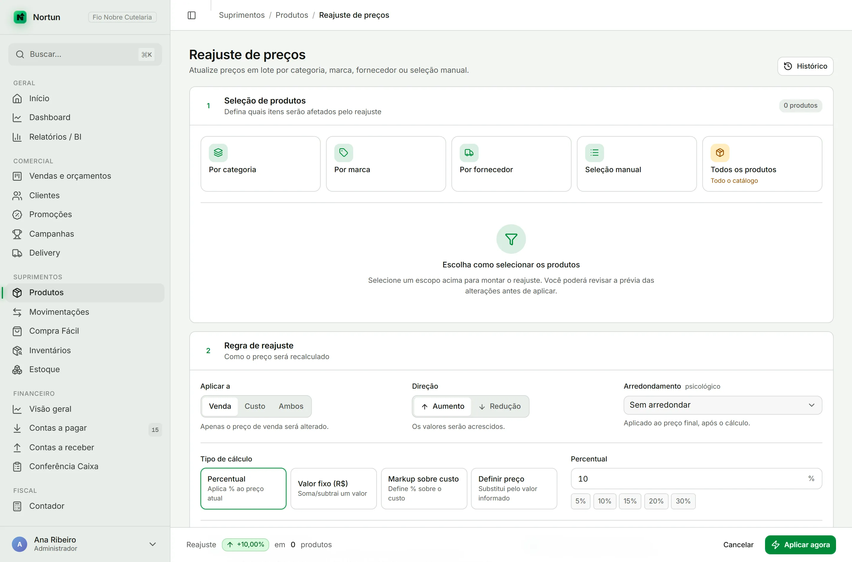Click the +10,00% reajuste badge

click(x=246, y=545)
